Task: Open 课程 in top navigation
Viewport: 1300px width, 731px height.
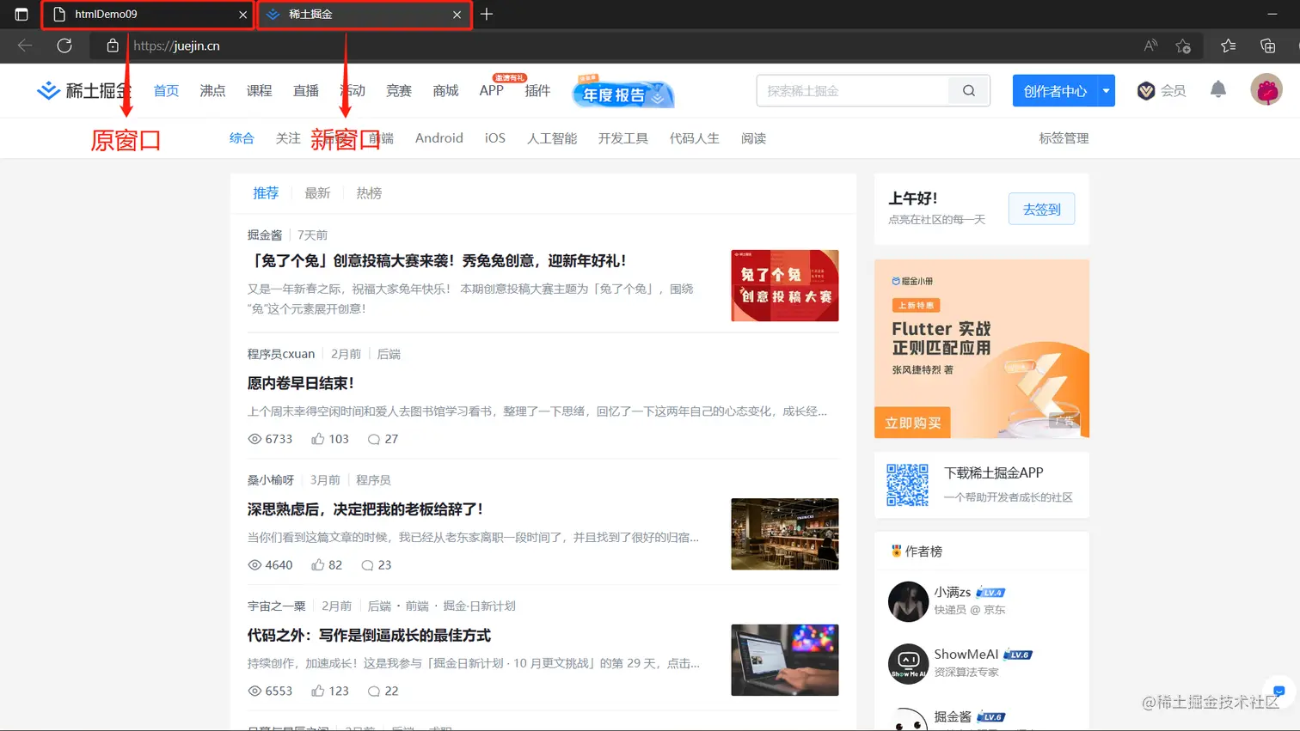Action: [x=259, y=90]
